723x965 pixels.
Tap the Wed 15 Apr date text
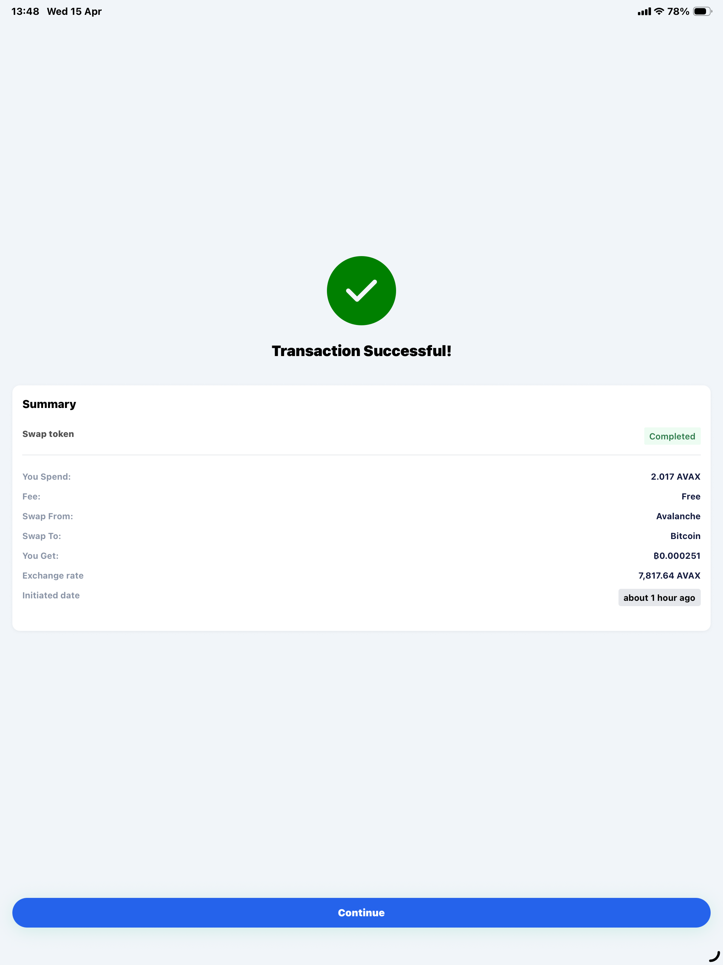pyautogui.click(x=74, y=11)
